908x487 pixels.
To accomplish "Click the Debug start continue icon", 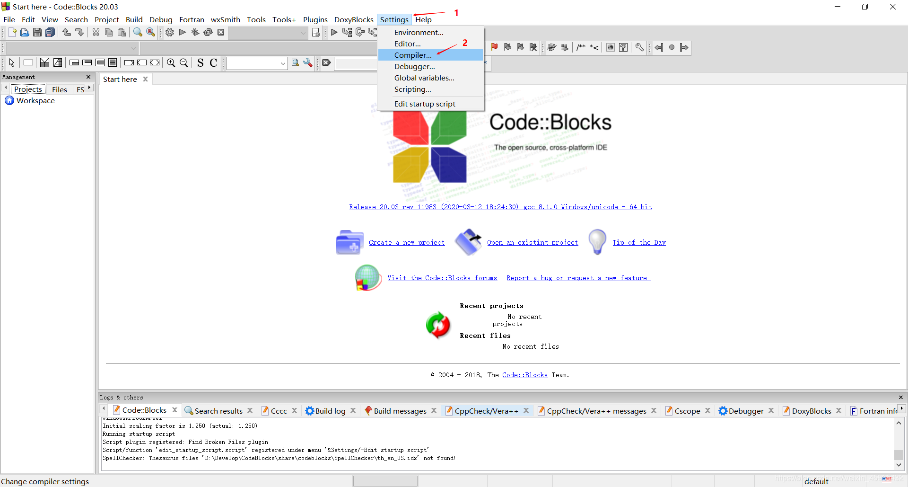I will pyautogui.click(x=334, y=32).
